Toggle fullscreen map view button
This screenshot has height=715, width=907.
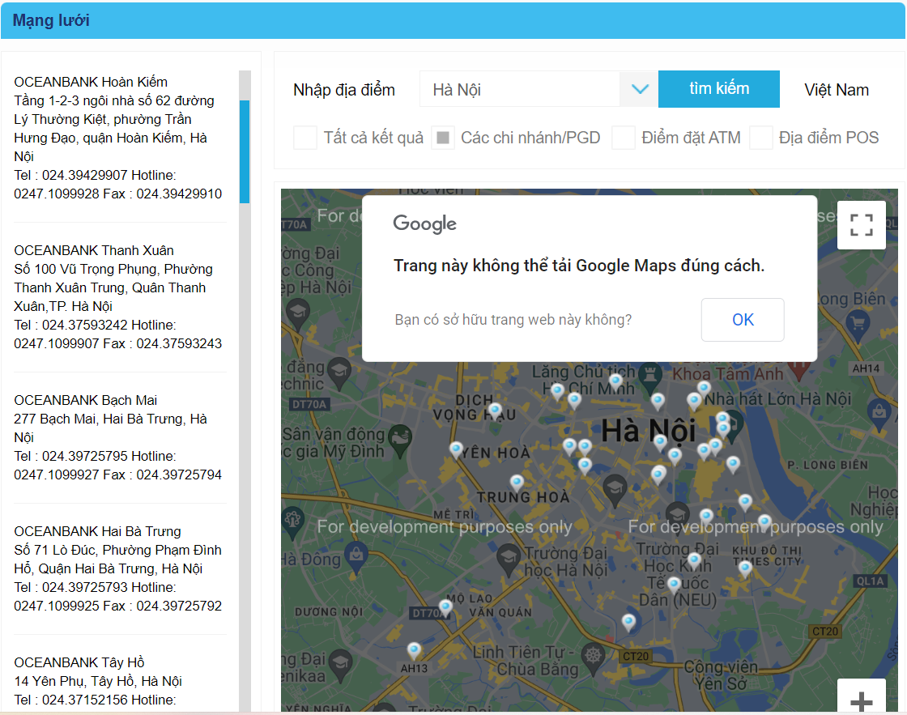(861, 225)
